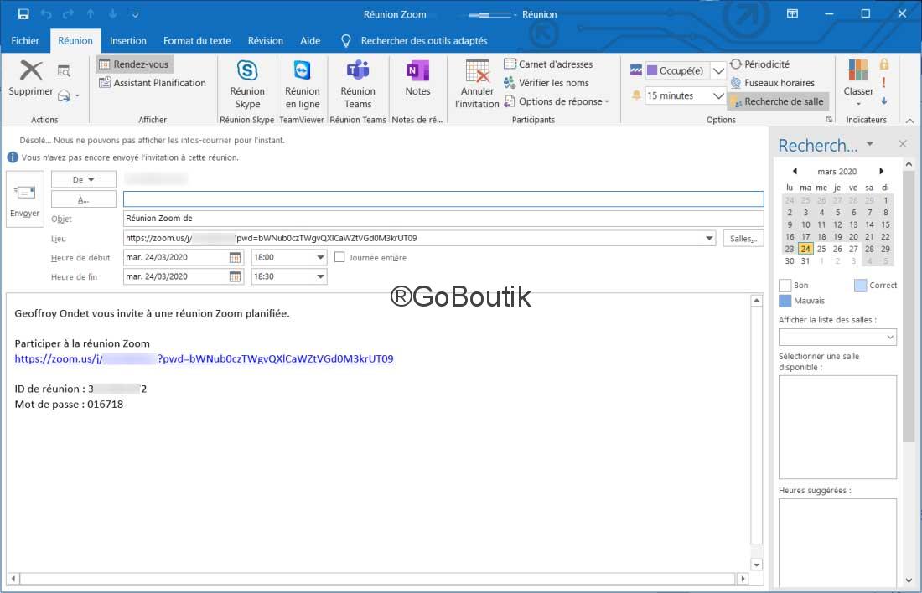
Task: Open the Révision tab
Action: (x=265, y=40)
